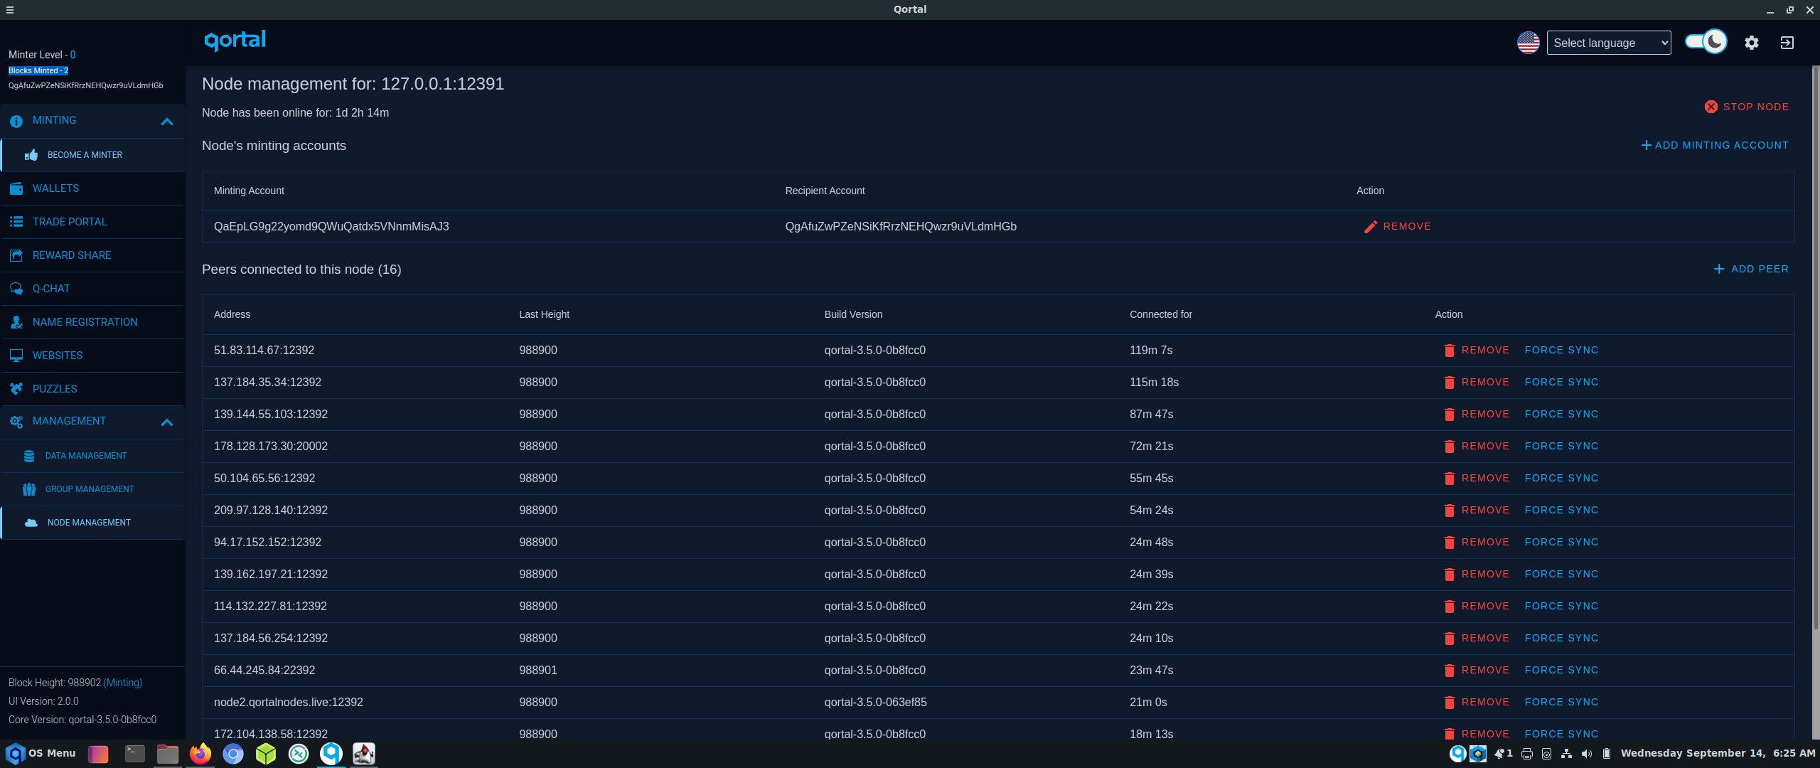
Task: Open the Reward Share section
Action: pyautogui.click(x=92, y=255)
